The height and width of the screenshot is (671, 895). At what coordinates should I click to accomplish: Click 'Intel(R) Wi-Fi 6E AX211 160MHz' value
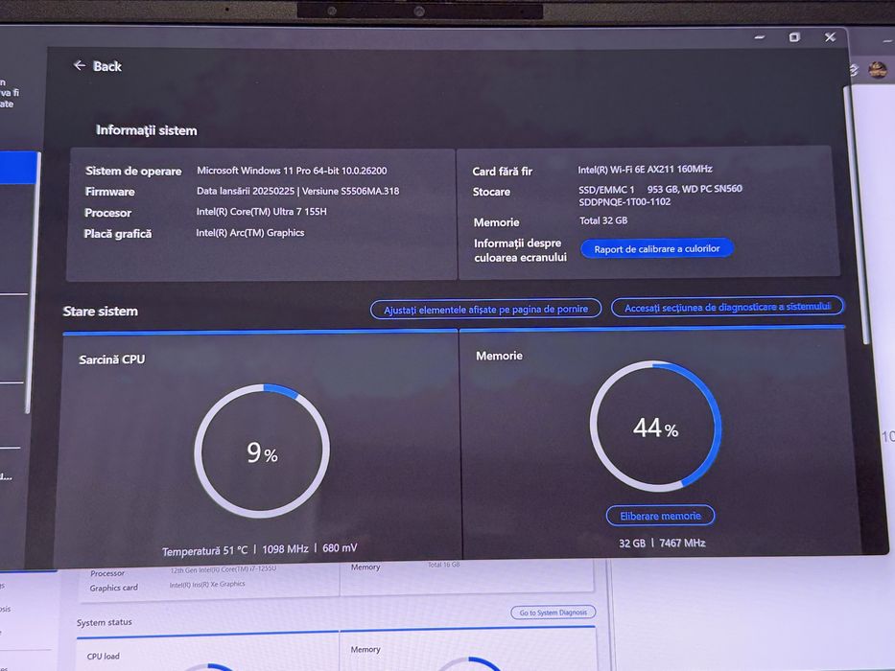[x=645, y=170]
